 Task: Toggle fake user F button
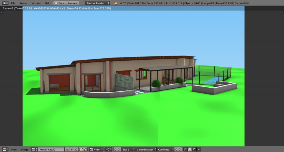click(72, 149)
